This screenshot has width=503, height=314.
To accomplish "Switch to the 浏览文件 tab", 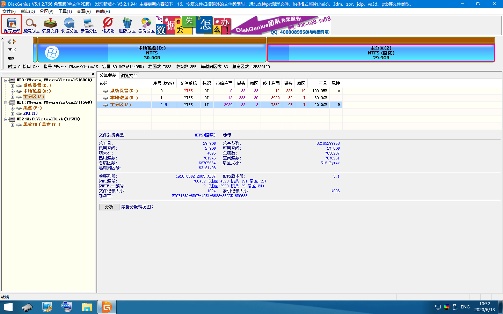I will click(129, 76).
